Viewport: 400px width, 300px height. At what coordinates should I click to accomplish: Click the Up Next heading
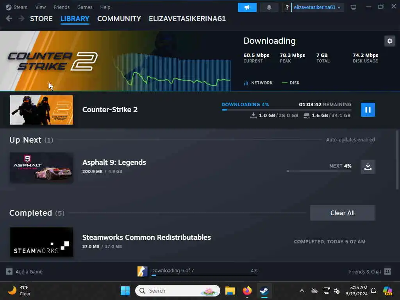click(x=25, y=140)
